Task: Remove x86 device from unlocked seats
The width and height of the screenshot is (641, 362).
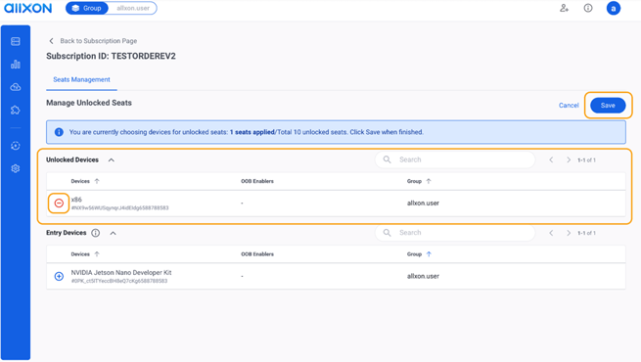Action: click(x=59, y=204)
